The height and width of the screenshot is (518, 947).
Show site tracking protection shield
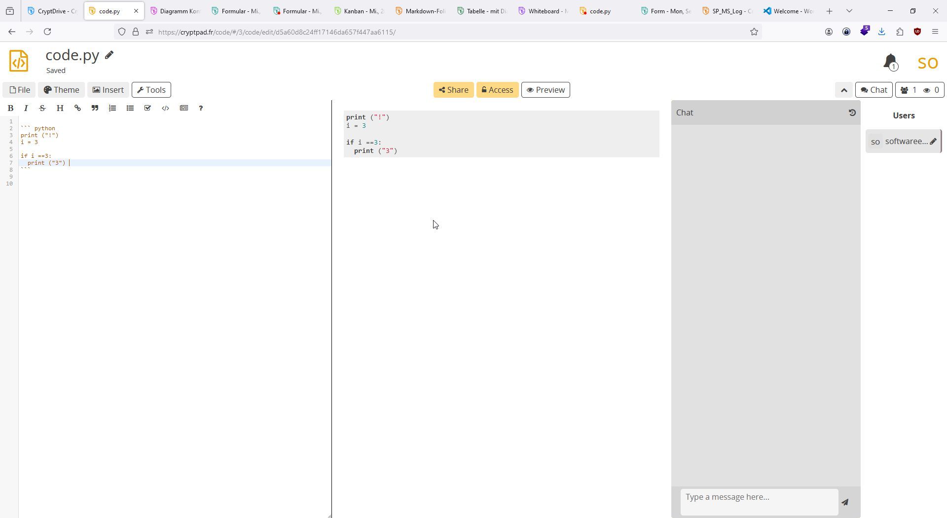pos(121,32)
